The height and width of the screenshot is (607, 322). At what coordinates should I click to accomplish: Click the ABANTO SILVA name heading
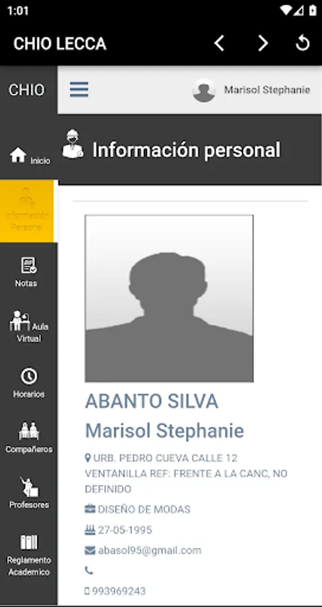coord(152,401)
